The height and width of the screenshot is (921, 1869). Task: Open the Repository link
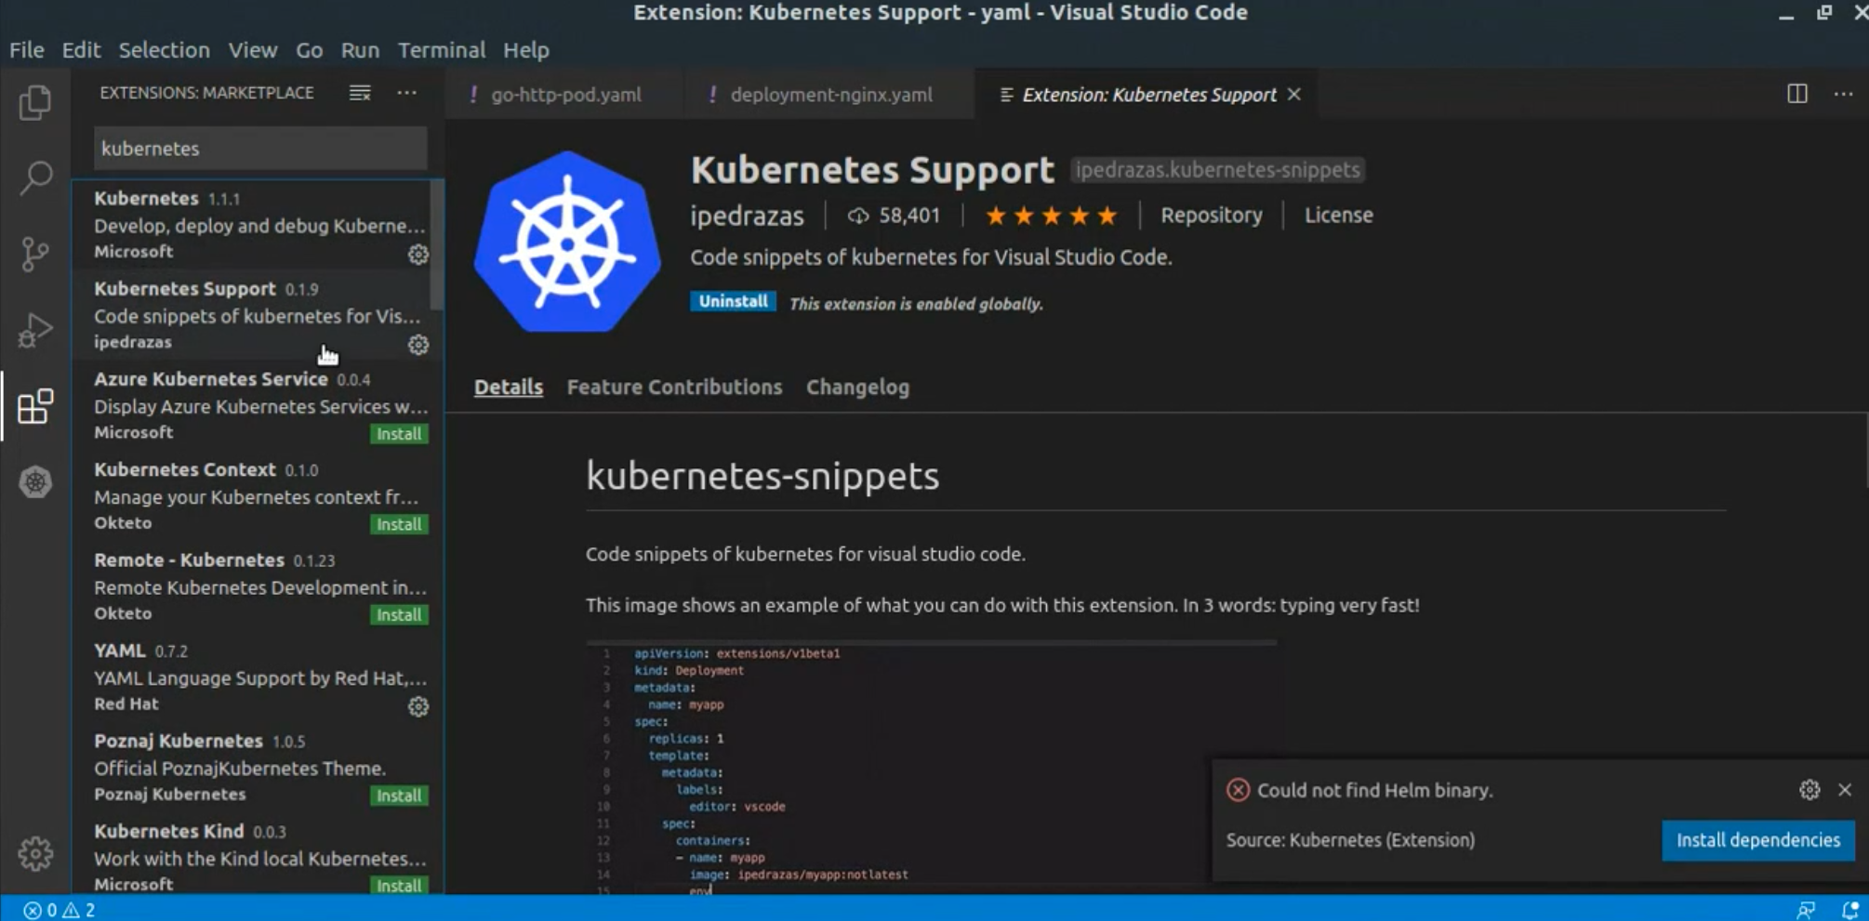[1212, 216]
